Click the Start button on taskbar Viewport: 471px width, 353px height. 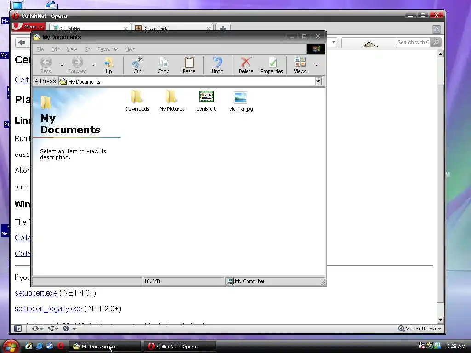(11, 347)
